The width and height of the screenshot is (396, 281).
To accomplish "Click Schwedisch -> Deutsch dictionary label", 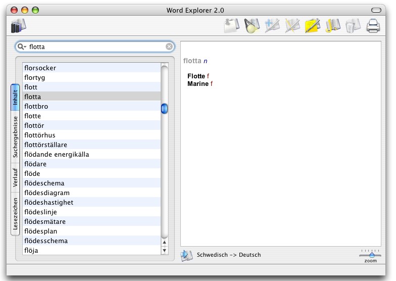I will 229,255.
